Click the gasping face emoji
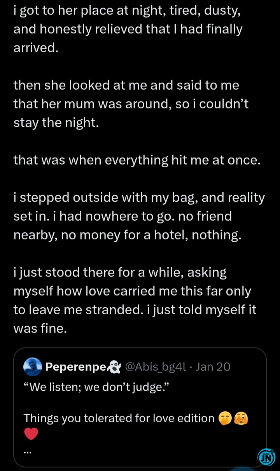The height and width of the screenshot is (471, 280). pos(241,418)
